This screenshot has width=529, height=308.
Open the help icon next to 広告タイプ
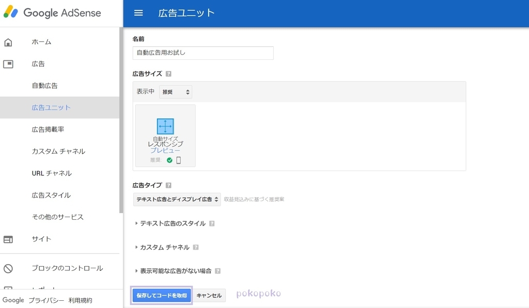(x=167, y=185)
